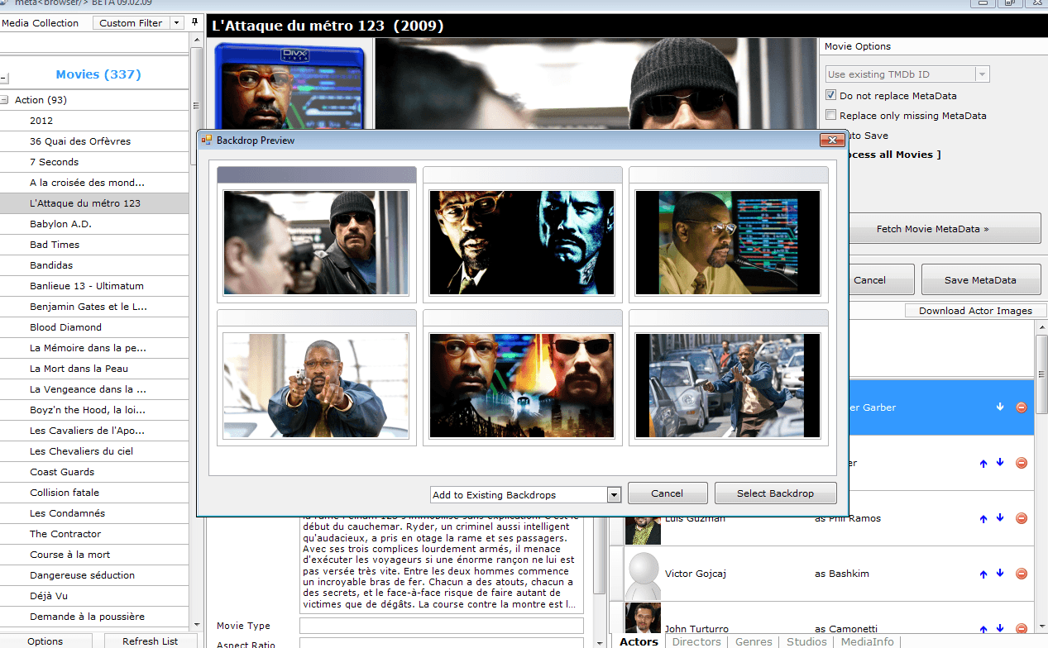Toggle Replace only missing MetaData checkbox
The image size is (1048, 648).
click(x=831, y=116)
